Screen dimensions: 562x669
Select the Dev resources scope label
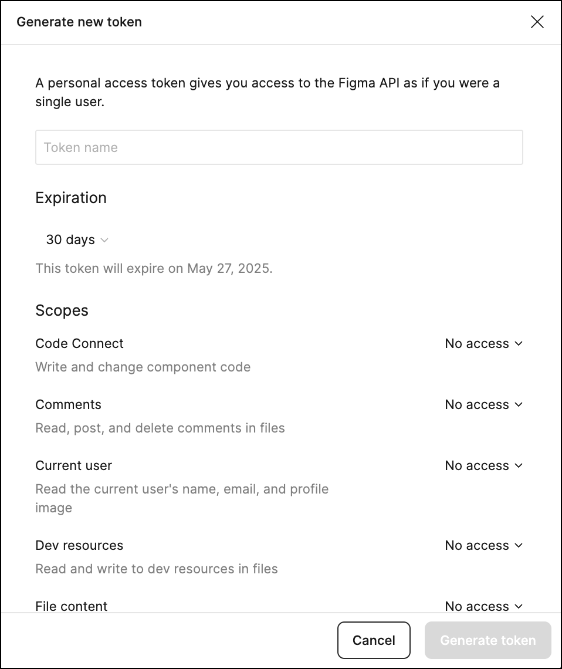[79, 545]
